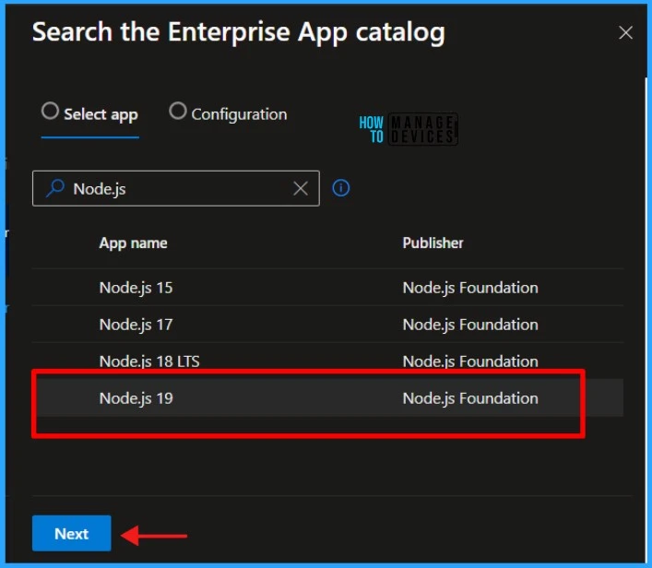Image resolution: width=652 pixels, height=568 pixels.
Task: Click publisher cell of Node.js 15 row
Action: pyautogui.click(x=470, y=288)
